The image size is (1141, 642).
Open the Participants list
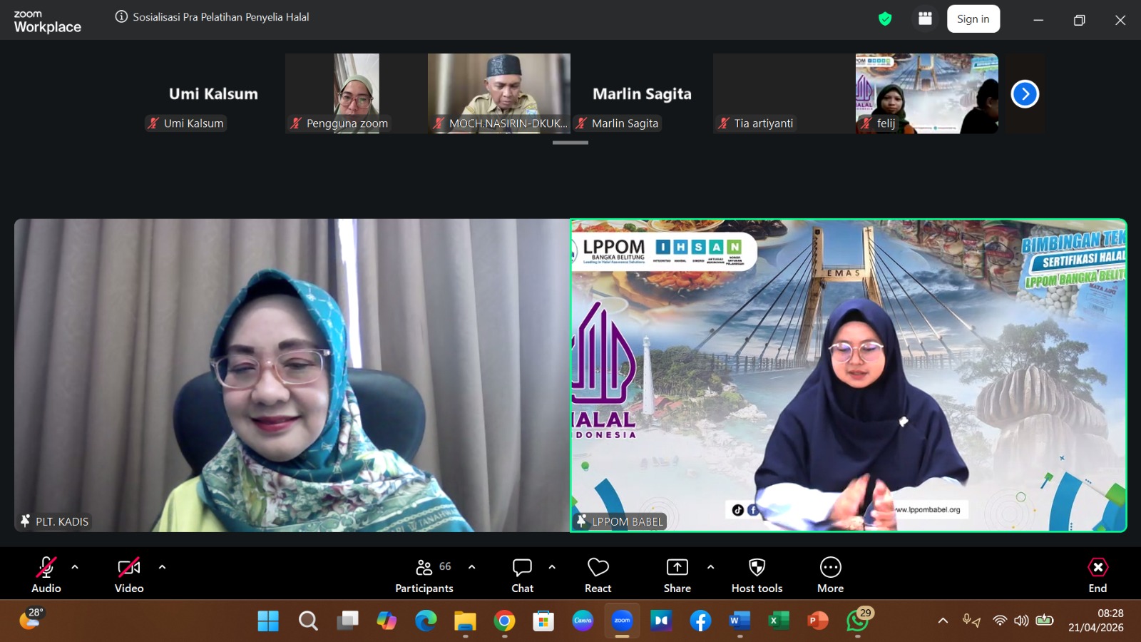click(x=424, y=574)
